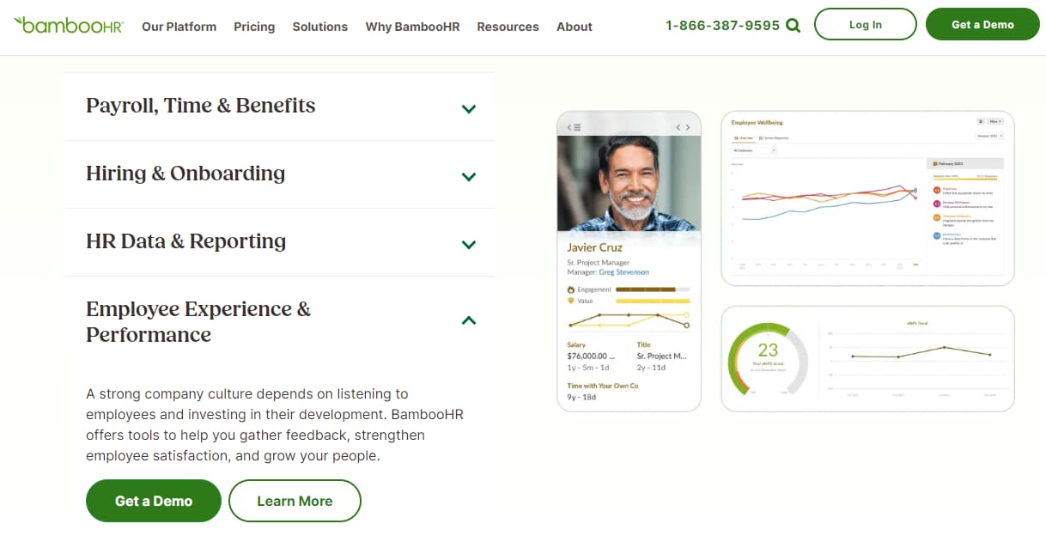1046x536 pixels.
Task: Open the search magnifier icon
Action: pyautogui.click(x=793, y=25)
